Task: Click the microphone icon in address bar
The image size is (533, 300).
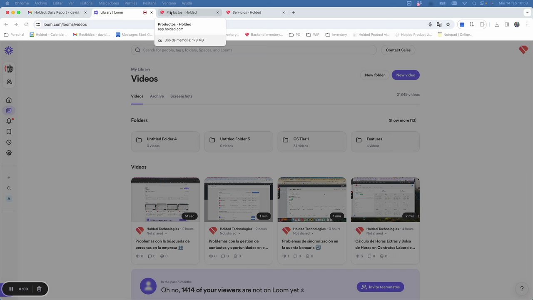Action: [430, 24]
